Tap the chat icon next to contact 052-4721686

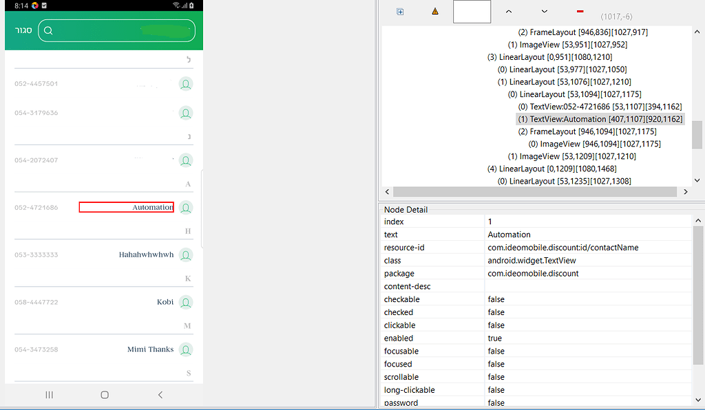[x=185, y=207]
